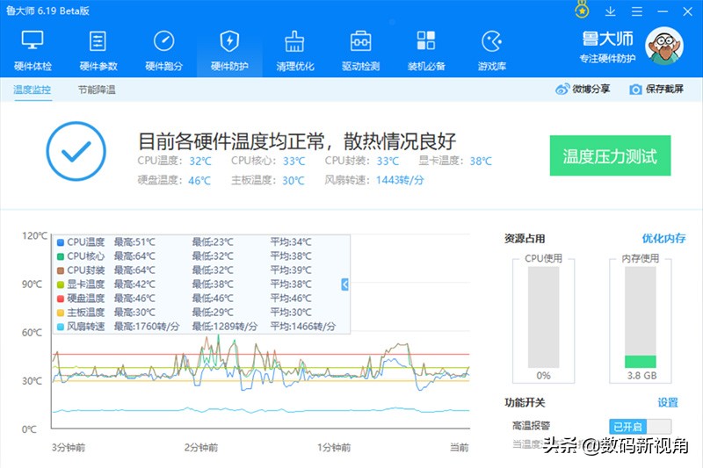The height and width of the screenshot is (468, 703).
Task: Click the 最高:1760转/分 legend value
Action: pos(147,327)
